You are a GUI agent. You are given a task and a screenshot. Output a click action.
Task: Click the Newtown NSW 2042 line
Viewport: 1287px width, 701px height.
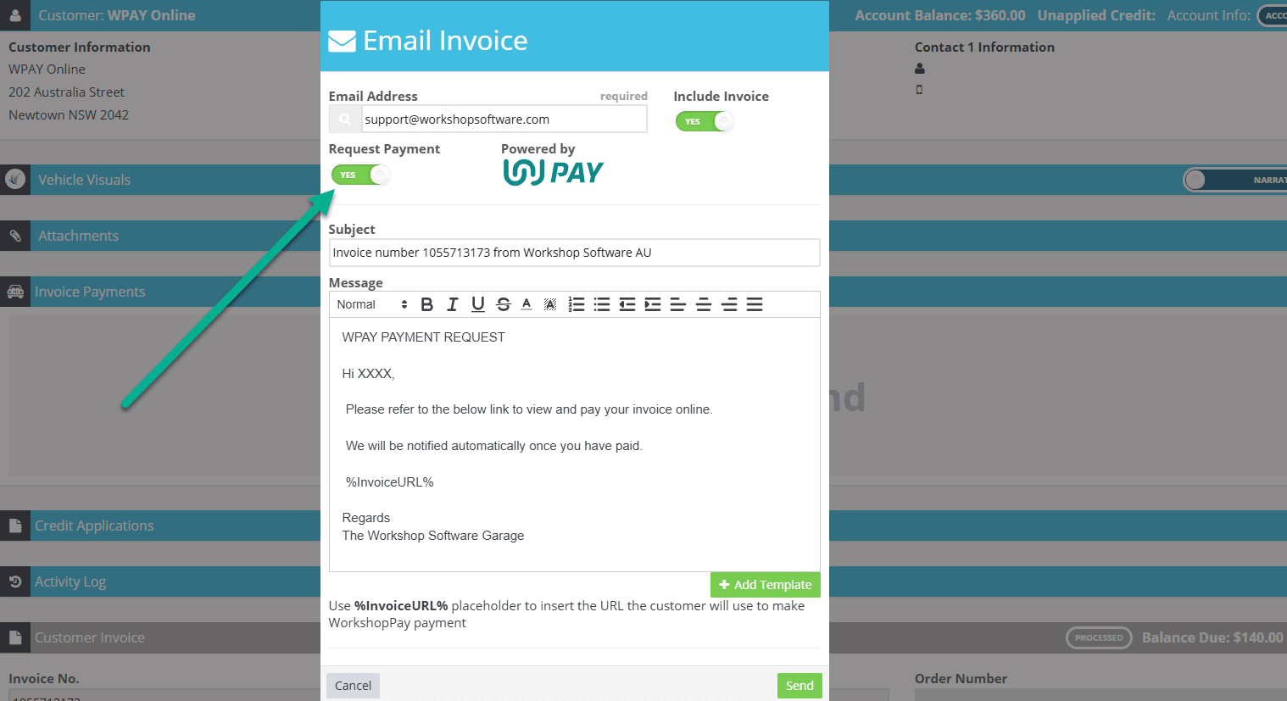[69, 114]
